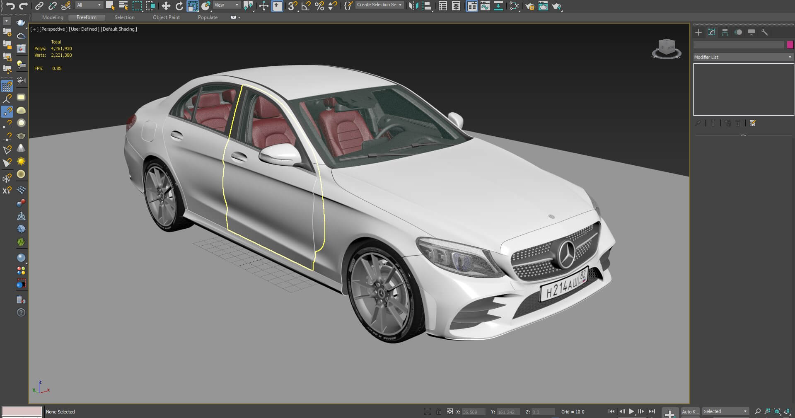
Task: Open Select by Name list icon
Action: tap(123, 6)
